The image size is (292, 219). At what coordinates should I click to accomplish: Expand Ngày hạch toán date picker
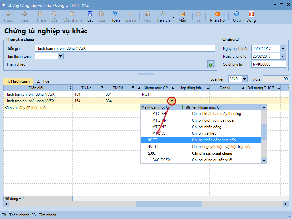(283, 49)
